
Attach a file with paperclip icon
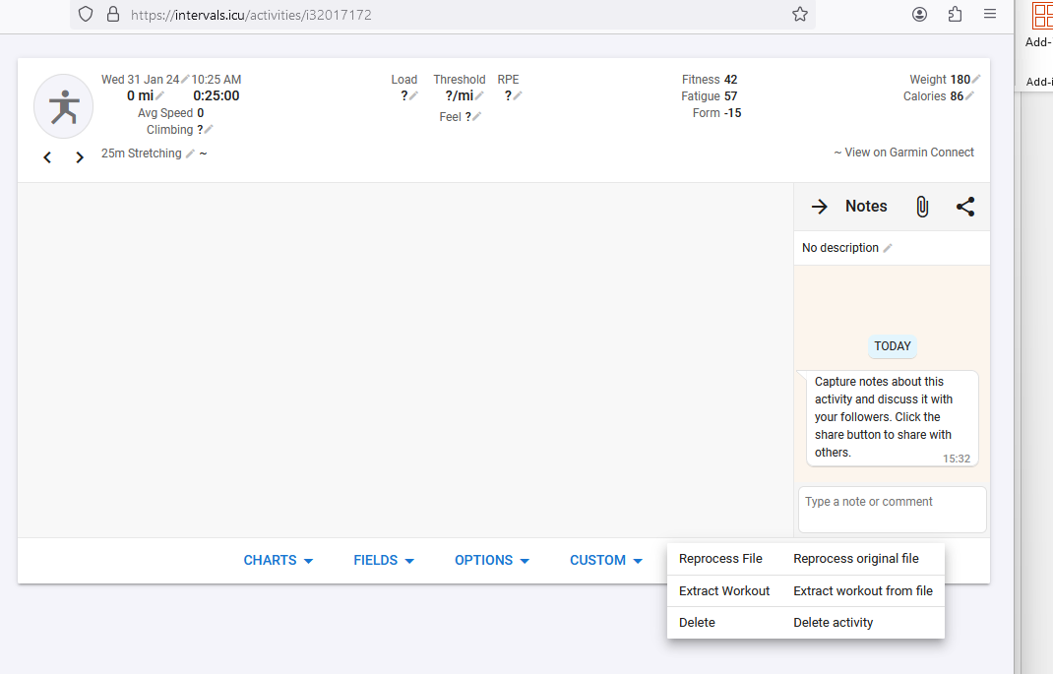pos(923,207)
